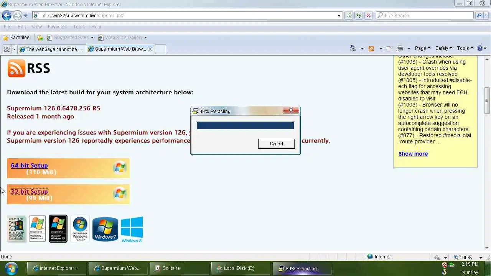
Task: Close the 99% Extracting dialog
Action: (x=290, y=110)
